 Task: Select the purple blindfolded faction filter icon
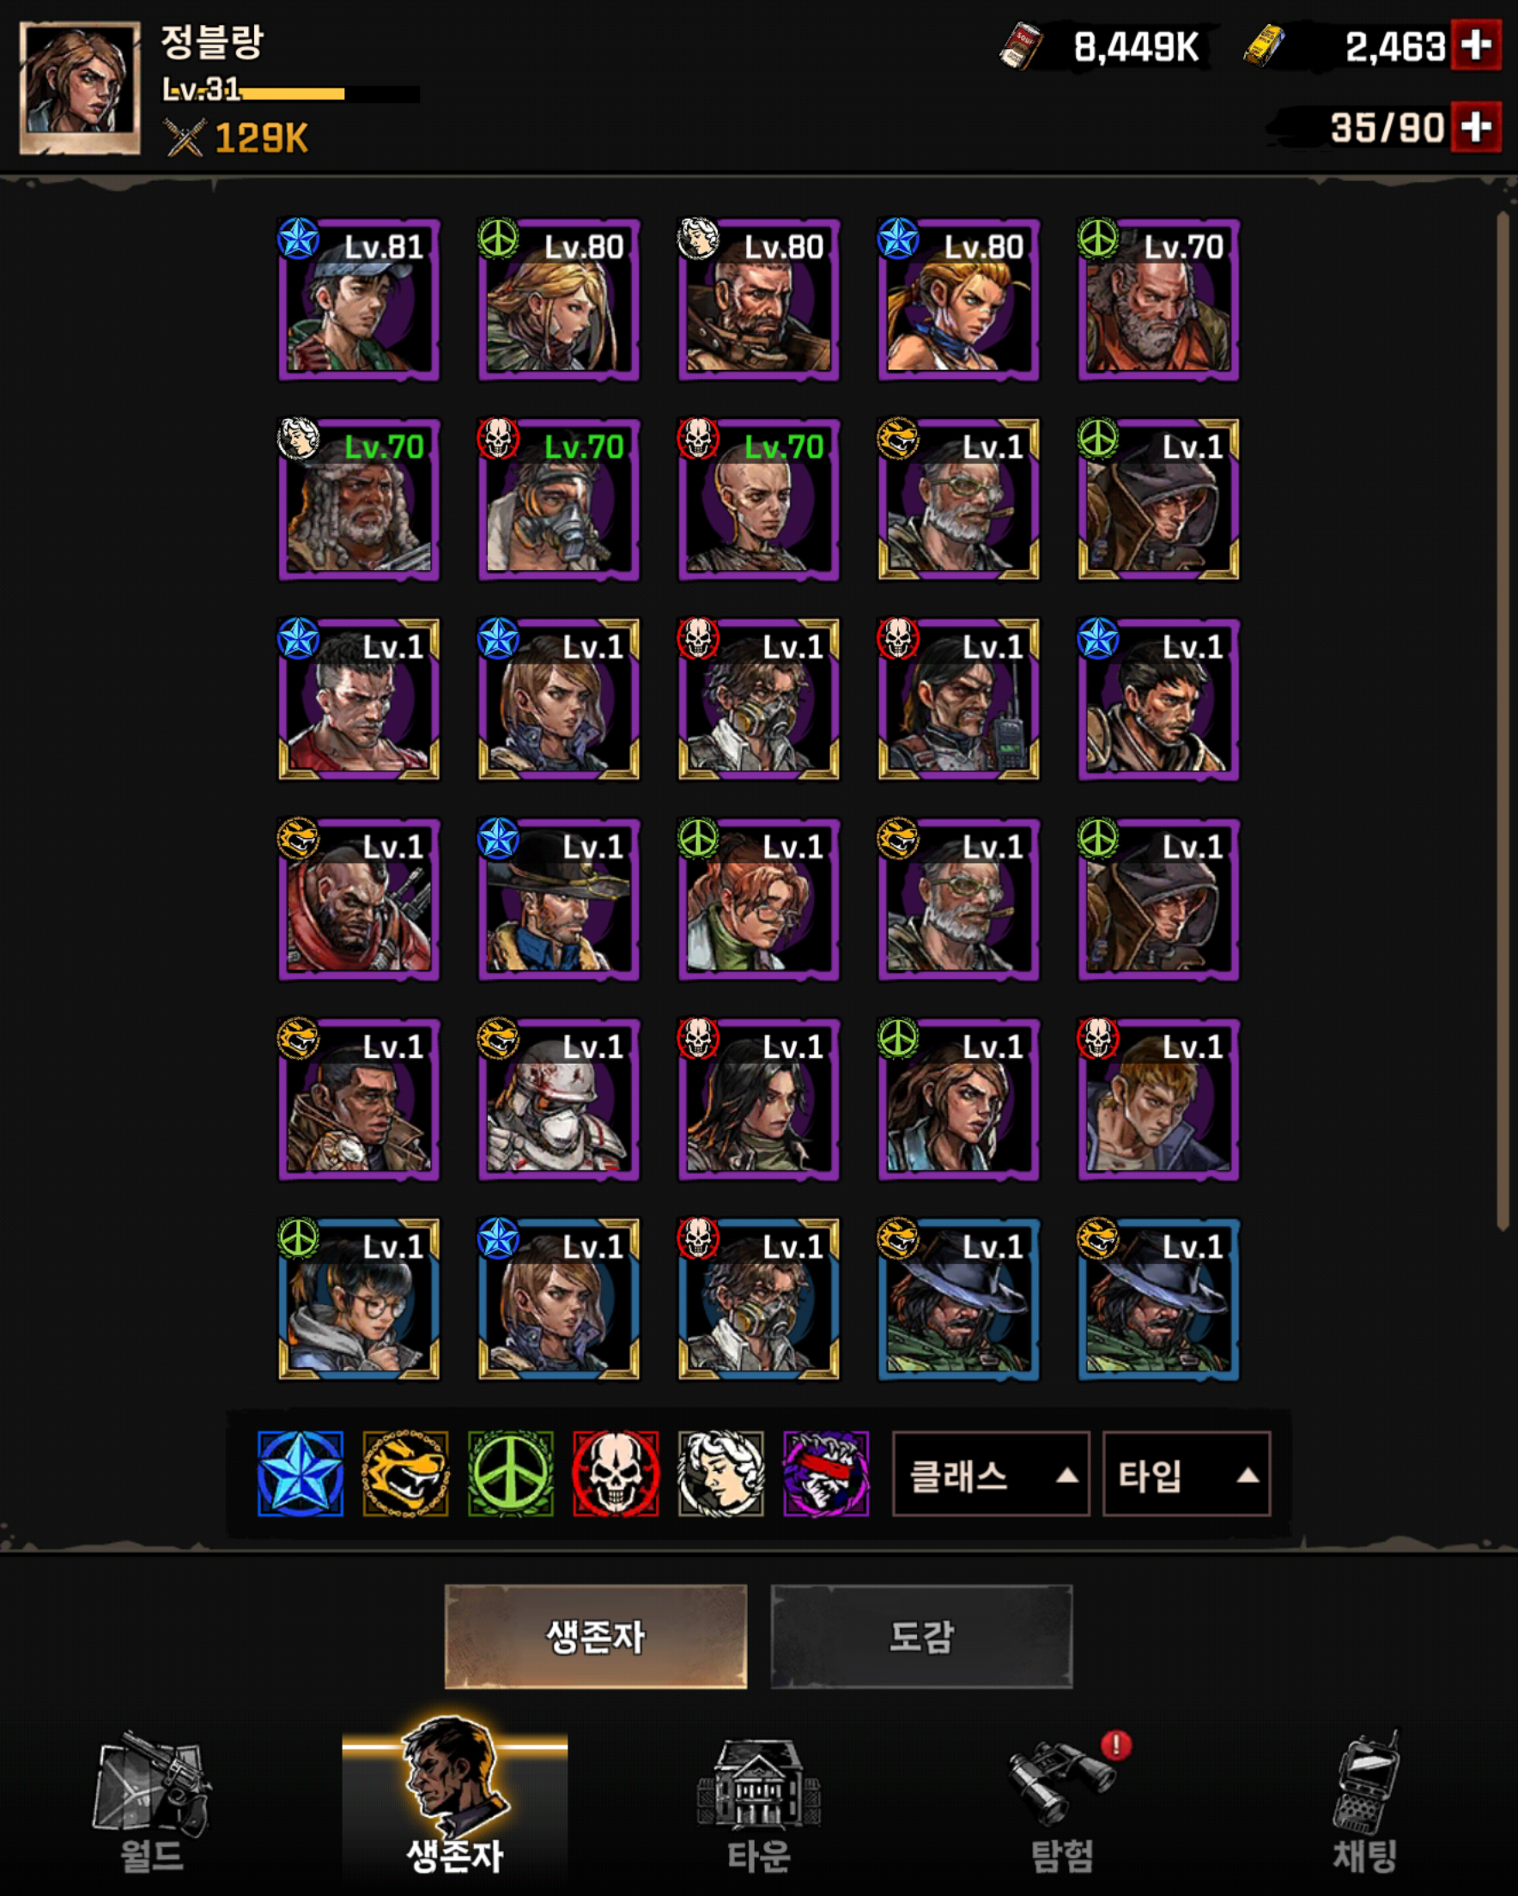826,1473
